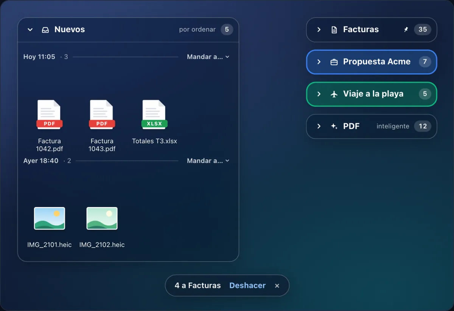Click the 'Totales T3.xlsx' file name
Screen dimensions: 454x311
click(154, 141)
